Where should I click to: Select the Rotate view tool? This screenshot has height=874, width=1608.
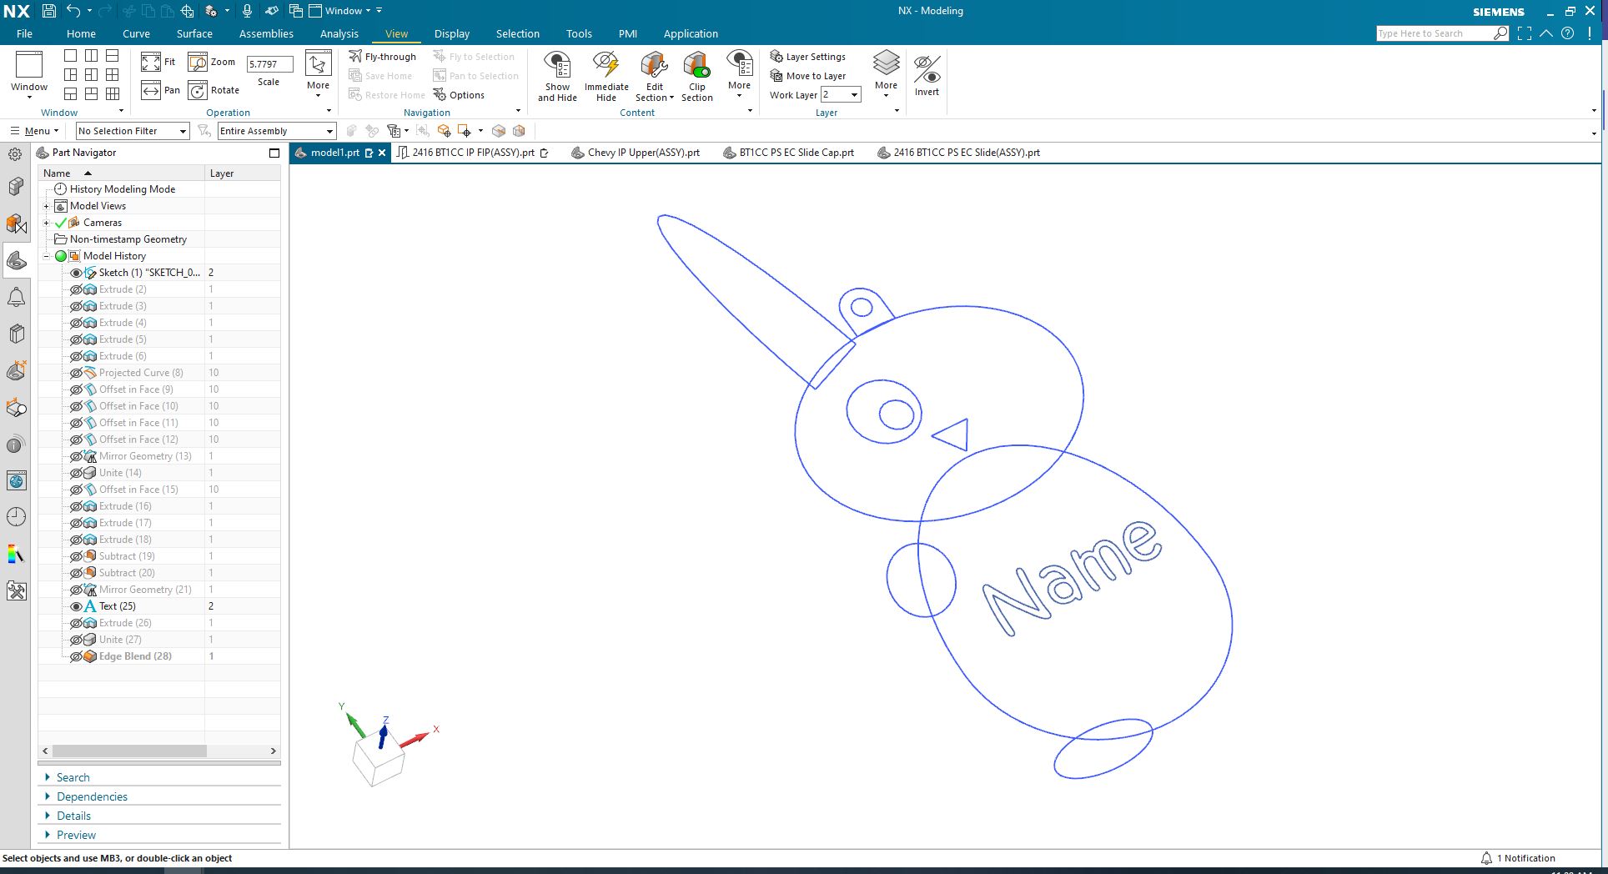tap(198, 91)
